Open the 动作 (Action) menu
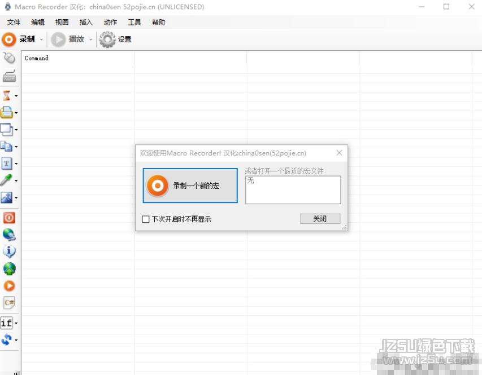The height and width of the screenshot is (375, 482). tap(110, 22)
